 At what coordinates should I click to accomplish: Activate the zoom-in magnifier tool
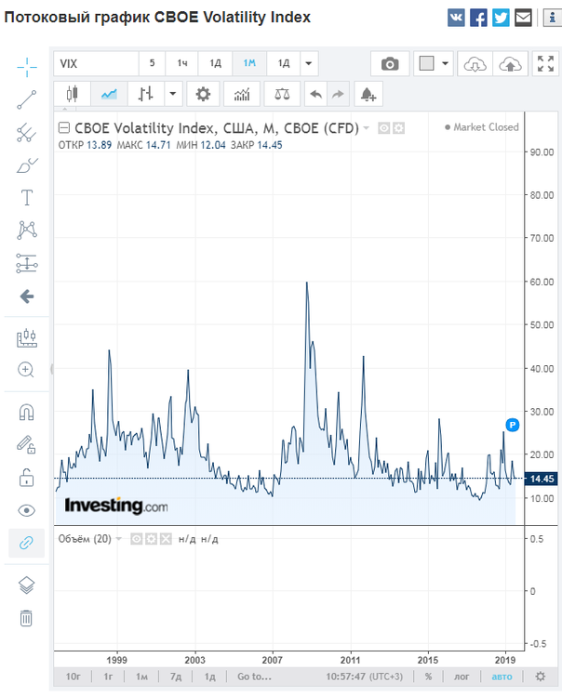26,370
